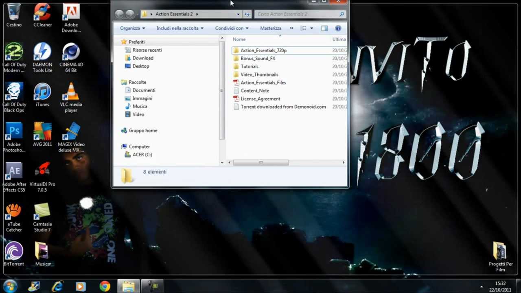This screenshot has width=521, height=293.
Task: Launch iTunes from the desktop
Action: (42, 95)
